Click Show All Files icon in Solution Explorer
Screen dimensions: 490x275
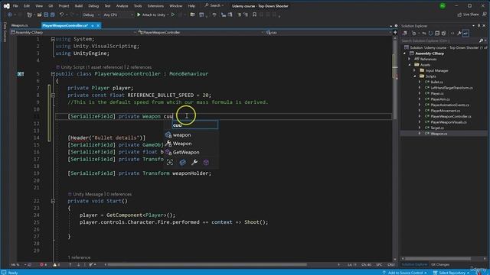tap(443, 34)
